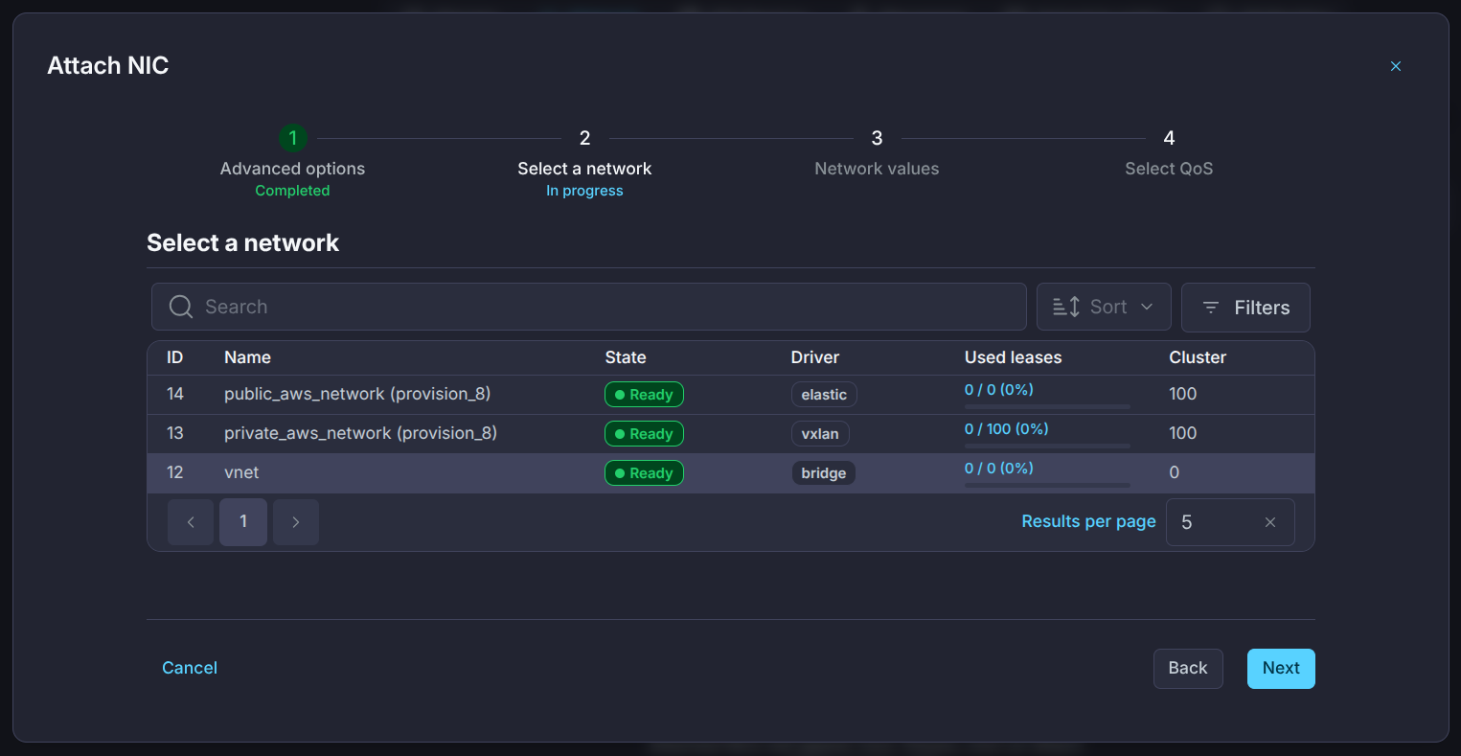Image resolution: width=1461 pixels, height=756 pixels.
Task: Click cluster value 0 for vnet
Action: (1175, 472)
